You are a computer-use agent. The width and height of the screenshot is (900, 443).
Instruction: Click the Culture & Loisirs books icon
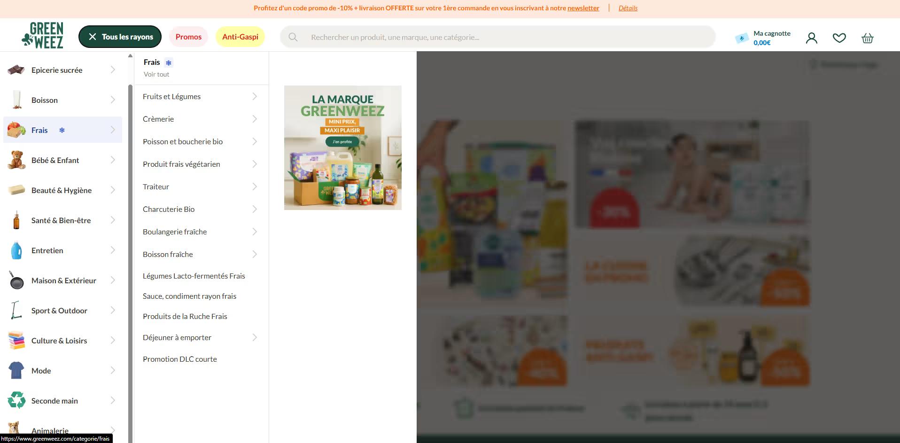[16, 340]
